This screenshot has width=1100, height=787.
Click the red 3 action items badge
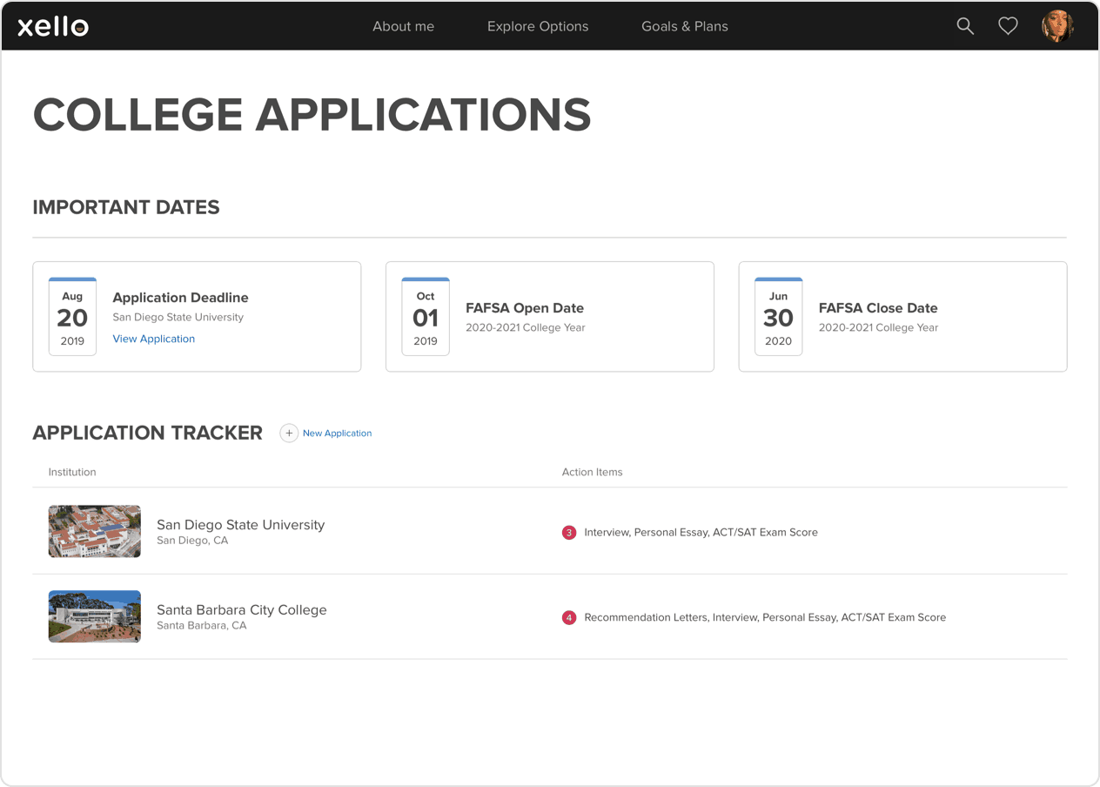click(569, 532)
